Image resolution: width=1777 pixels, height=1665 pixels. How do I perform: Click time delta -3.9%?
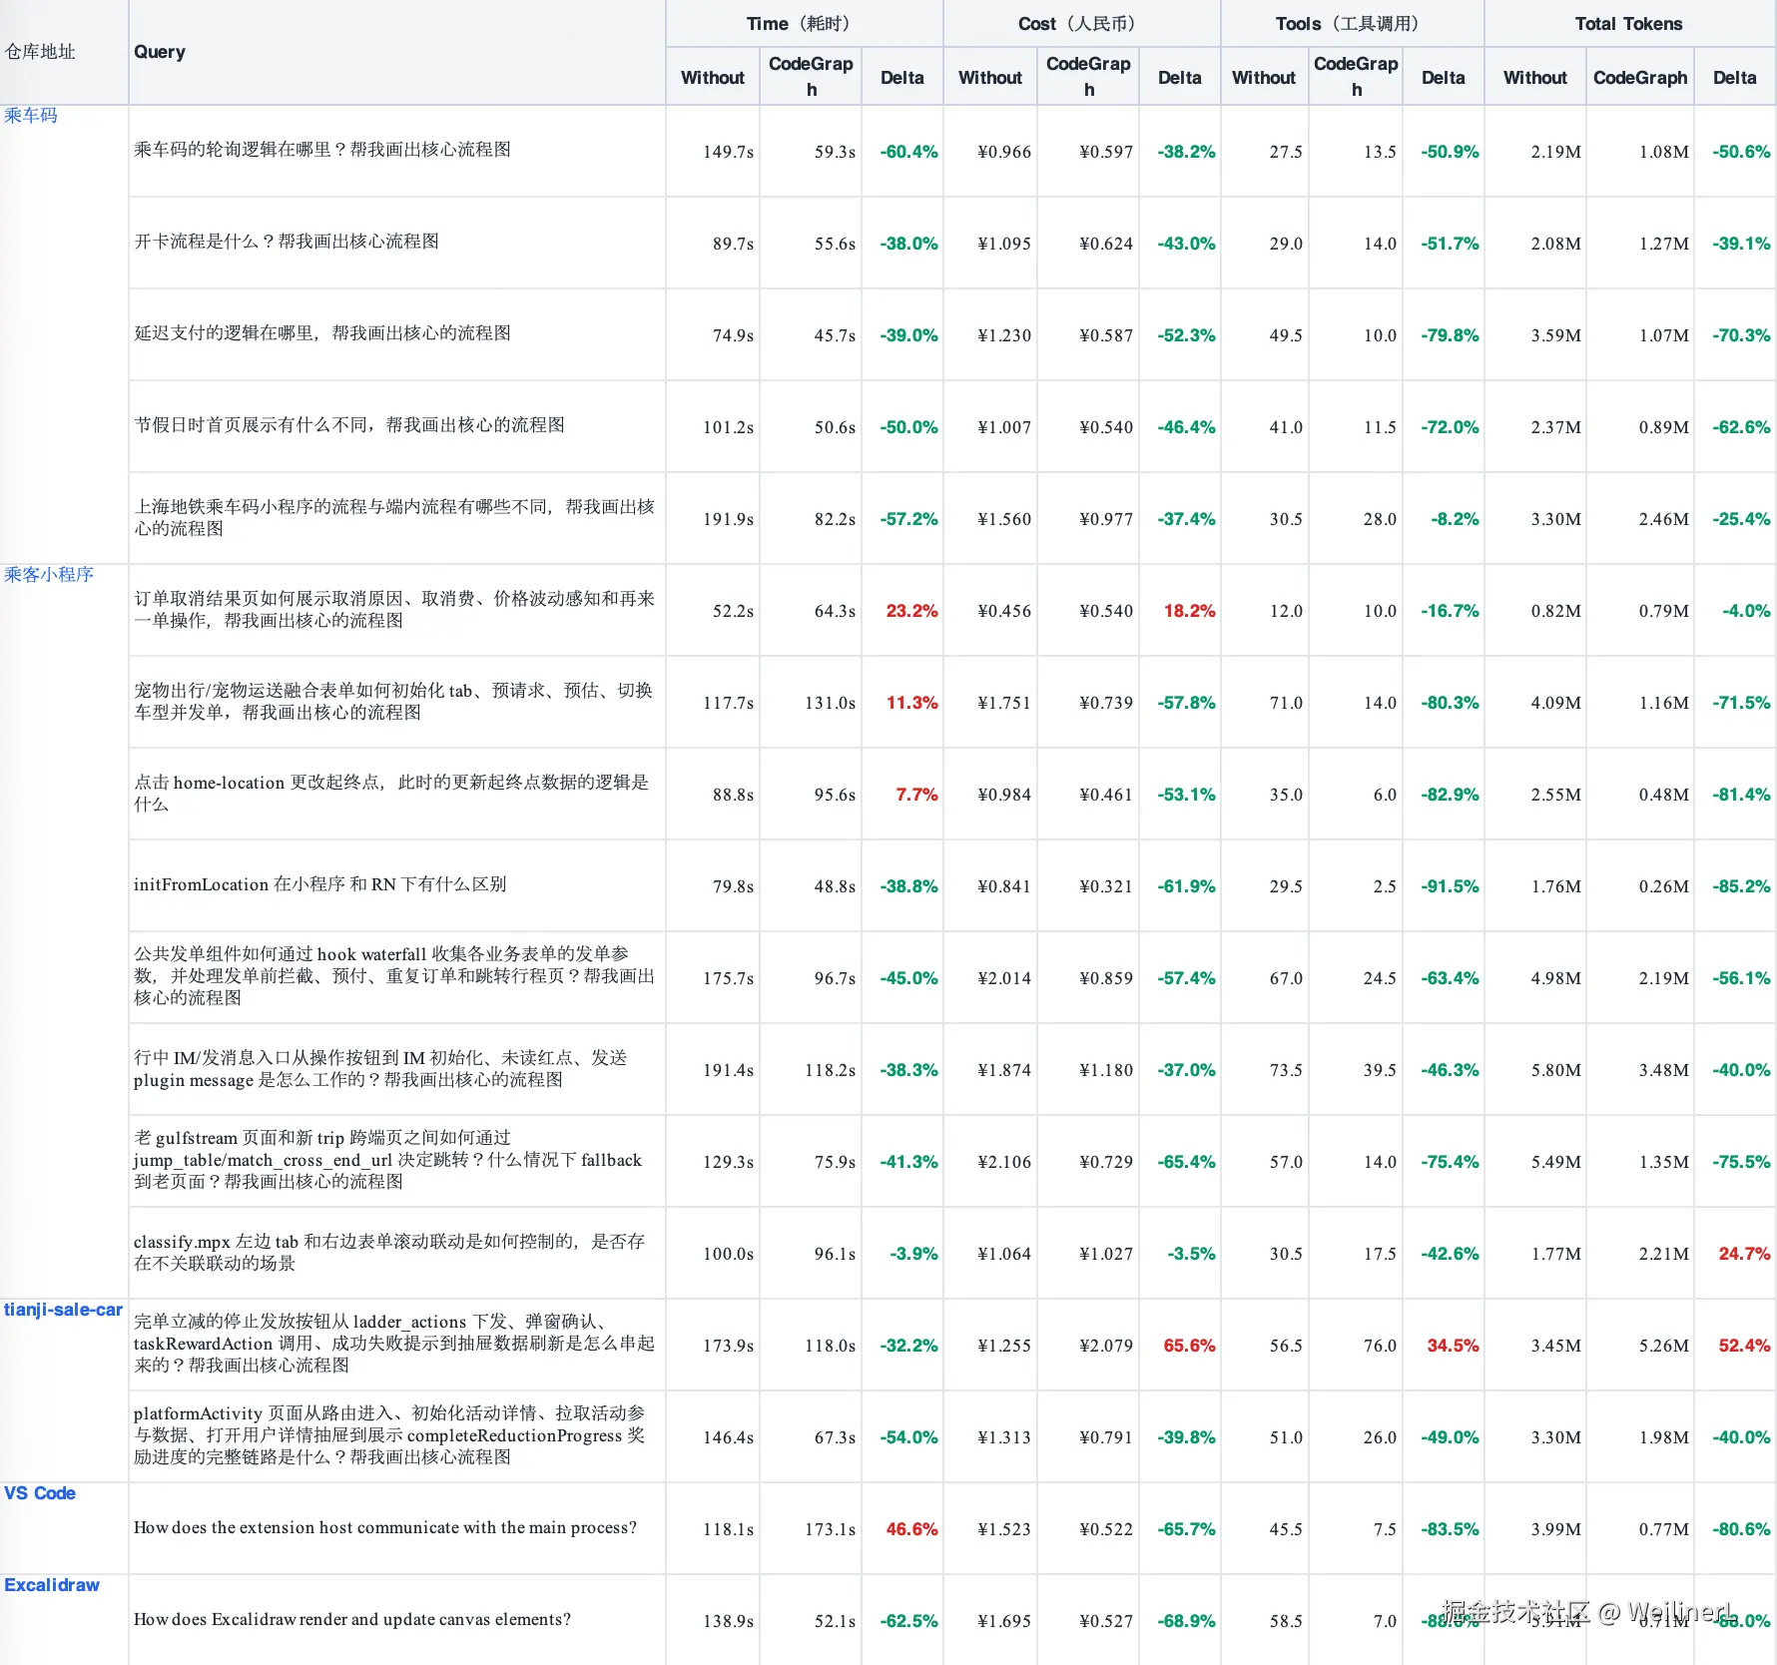913,1254
